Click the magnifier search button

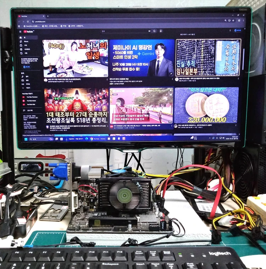pos(154,31)
